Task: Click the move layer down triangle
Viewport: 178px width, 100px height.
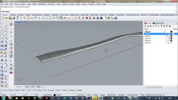Action: click(156, 26)
